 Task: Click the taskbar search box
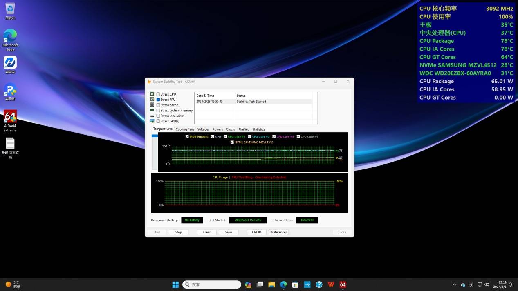click(x=212, y=284)
